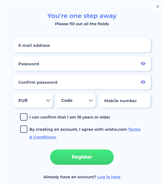Select the Confirm password input field
The height and width of the screenshot is (184, 162).
pyautogui.click(x=76, y=82)
